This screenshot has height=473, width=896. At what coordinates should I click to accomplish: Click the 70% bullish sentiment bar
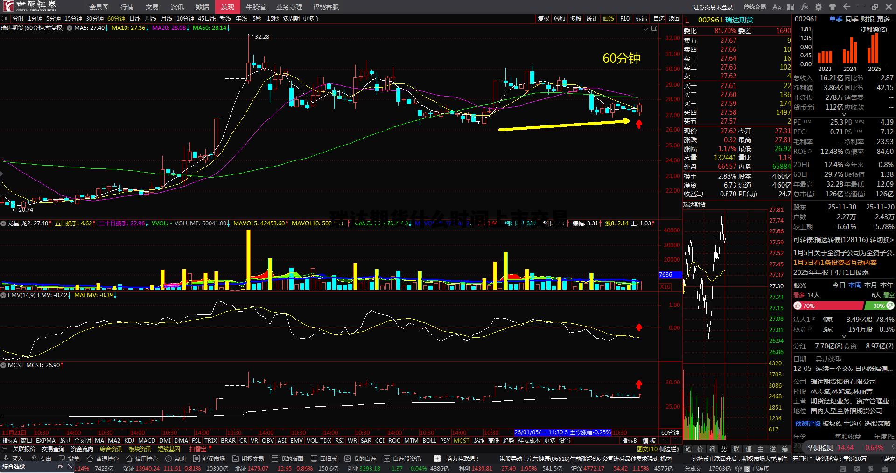click(x=828, y=306)
